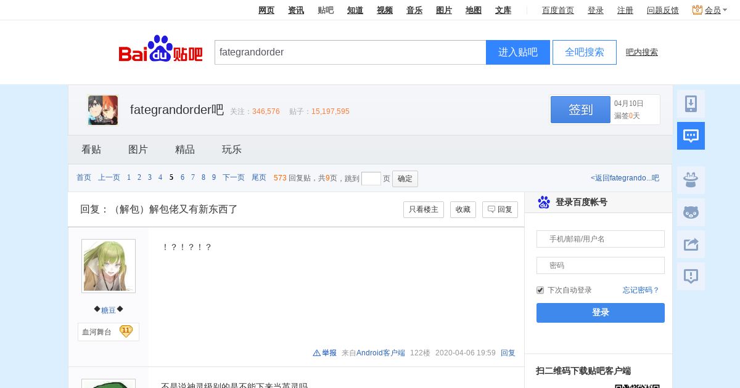Open the 文库 top navigation item
740x388 pixels.
(x=503, y=10)
